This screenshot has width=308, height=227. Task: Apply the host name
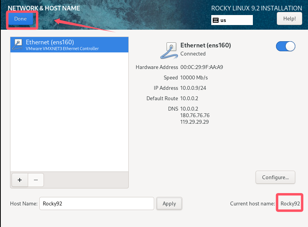[169, 203]
